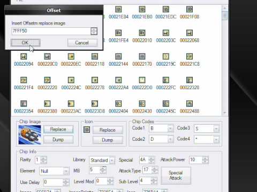Select chip icon labeled 000222D0

click(x=142, y=80)
